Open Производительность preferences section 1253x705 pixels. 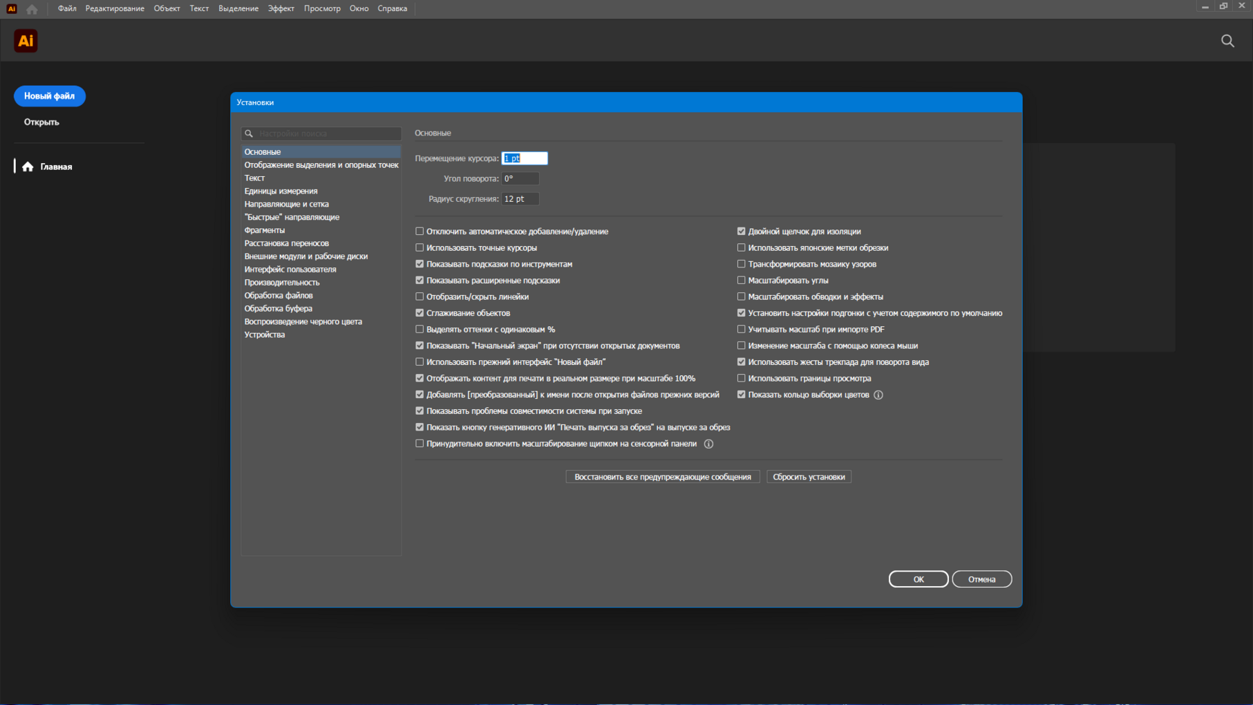[282, 283]
